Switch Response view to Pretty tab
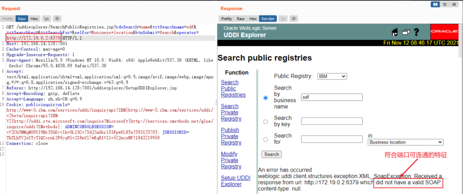This screenshot has height=194, width=463. 227,18
